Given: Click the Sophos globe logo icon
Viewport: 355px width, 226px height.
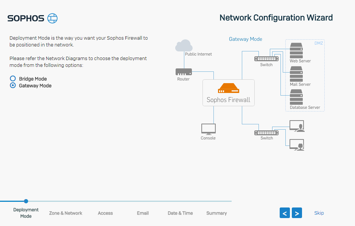Looking at the screenshot, I should point(52,18).
